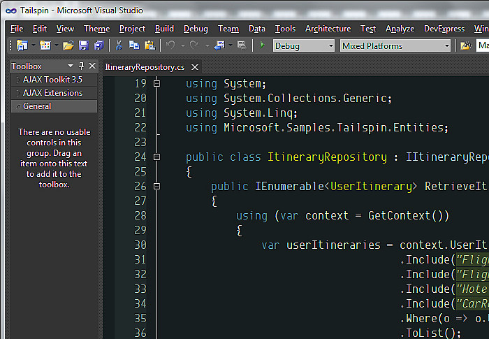Click the Cut toolbar icon
The height and width of the screenshot is (339, 489).
coord(119,45)
